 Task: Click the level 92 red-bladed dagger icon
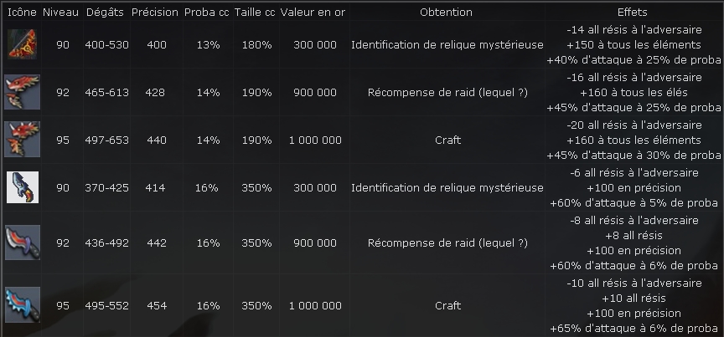click(x=22, y=243)
